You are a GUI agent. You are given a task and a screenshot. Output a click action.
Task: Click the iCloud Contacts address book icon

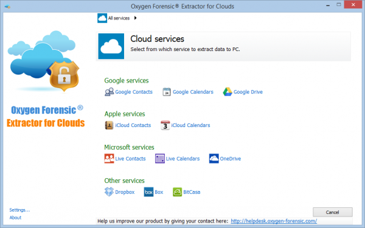coord(109,125)
